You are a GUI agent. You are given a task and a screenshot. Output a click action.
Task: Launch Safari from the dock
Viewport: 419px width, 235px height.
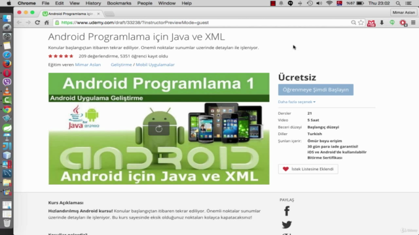coord(7,55)
